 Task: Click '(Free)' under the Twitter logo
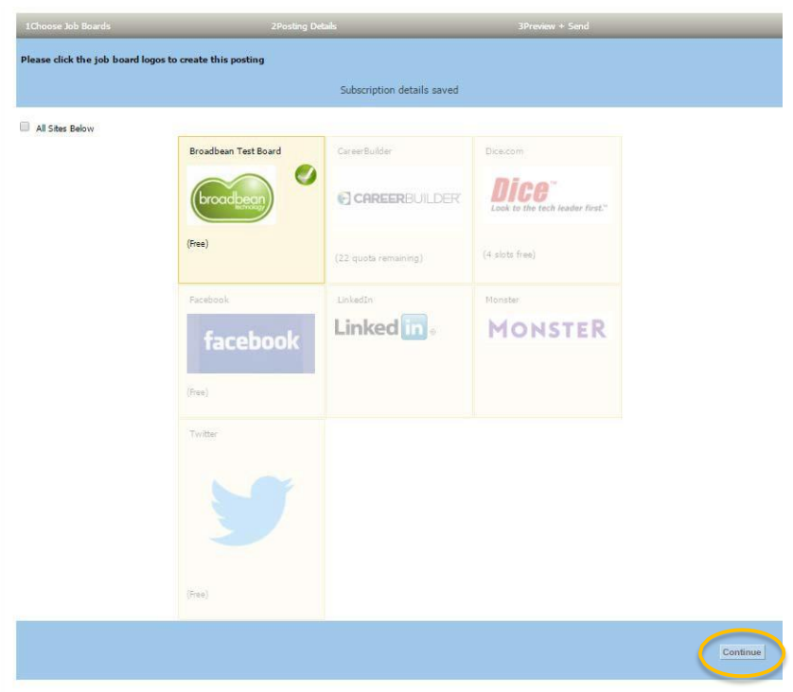198,594
